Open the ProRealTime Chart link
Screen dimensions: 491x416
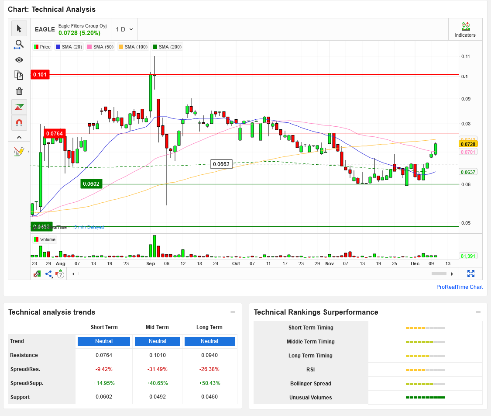(460, 287)
